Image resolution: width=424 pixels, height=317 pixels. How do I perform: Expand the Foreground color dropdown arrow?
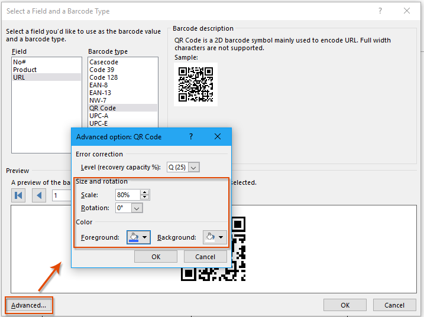tap(145, 237)
